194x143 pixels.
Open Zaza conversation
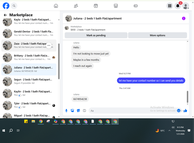(29, 45)
